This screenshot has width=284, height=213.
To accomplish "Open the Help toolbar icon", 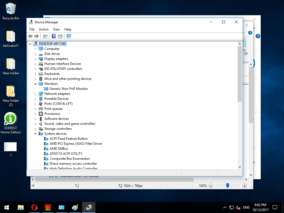I will [x=54, y=36].
